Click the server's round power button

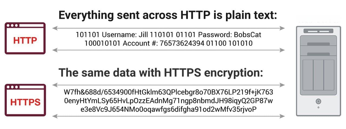(x=318, y=101)
